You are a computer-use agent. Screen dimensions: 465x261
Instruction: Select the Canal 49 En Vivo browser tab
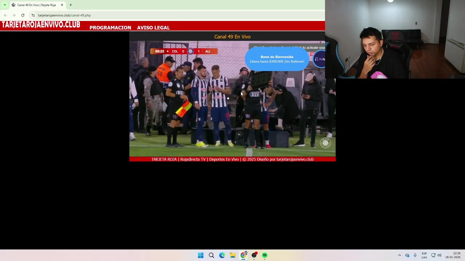36,5
